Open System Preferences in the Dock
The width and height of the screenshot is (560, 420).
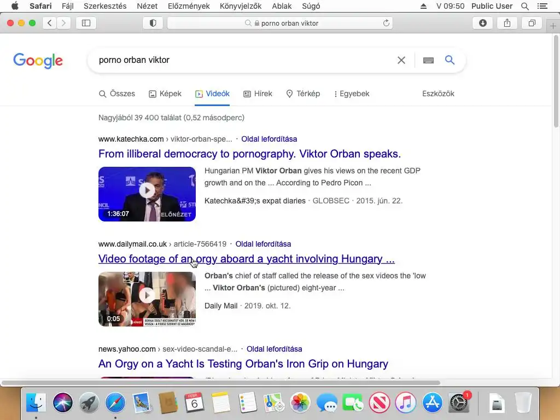tap(459, 402)
